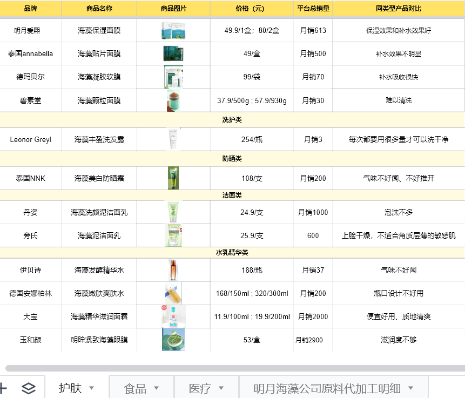The width and height of the screenshot is (465, 398).
Task: Select the 49.9/1盒；80/2盒 price cell
Action: click(252, 30)
